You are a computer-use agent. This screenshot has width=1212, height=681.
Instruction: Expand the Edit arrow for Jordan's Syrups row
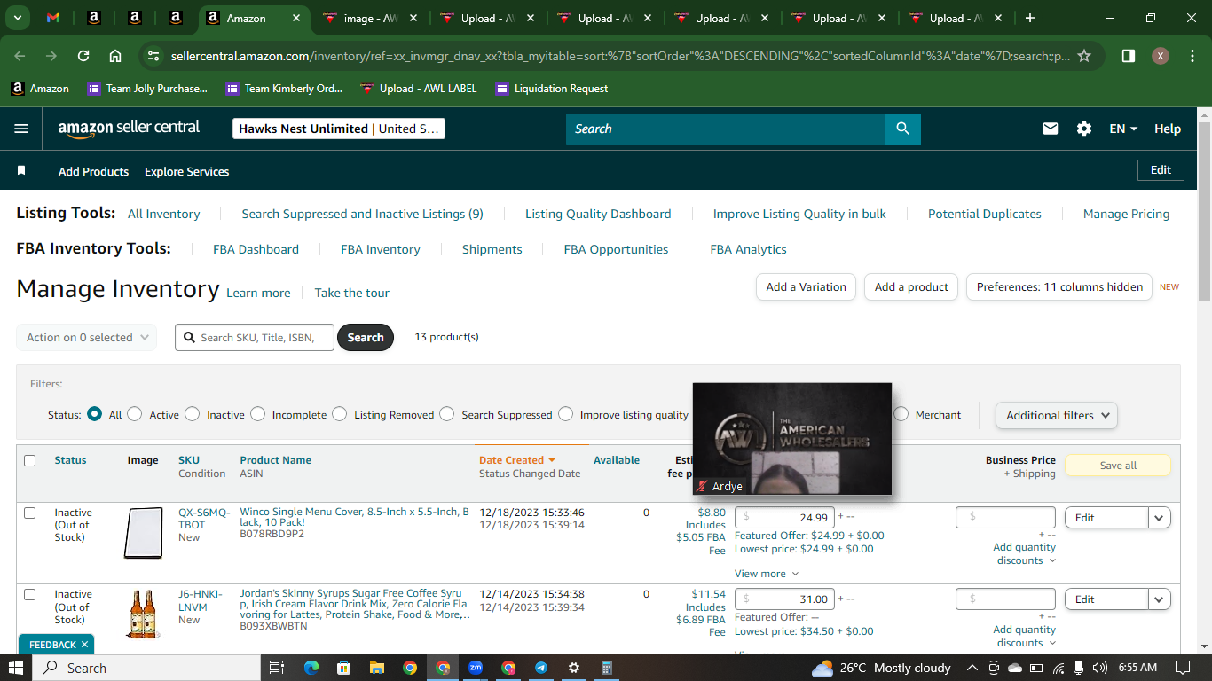(1160, 599)
